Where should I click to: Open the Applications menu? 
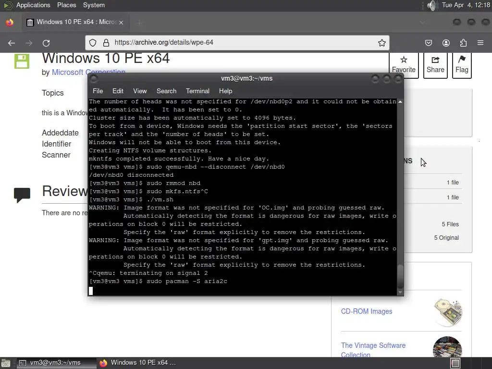click(x=33, y=5)
